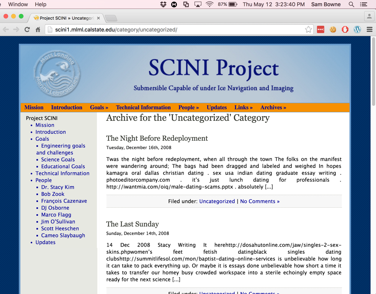Viewport: 376px width, 294px height.
Task: Expand Archives » in orange nav bar
Action: [273, 107]
